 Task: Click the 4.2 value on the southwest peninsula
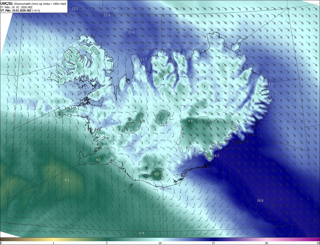click(98, 160)
